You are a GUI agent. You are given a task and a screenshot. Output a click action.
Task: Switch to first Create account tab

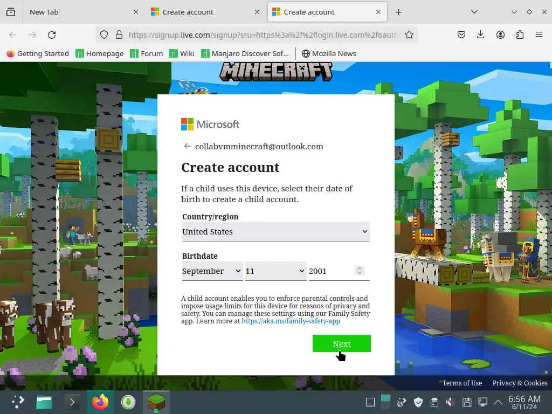point(205,12)
